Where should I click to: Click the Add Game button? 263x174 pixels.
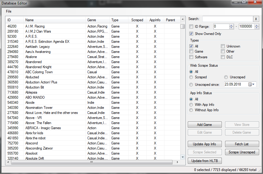pyautogui.click(x=204, y=124)
